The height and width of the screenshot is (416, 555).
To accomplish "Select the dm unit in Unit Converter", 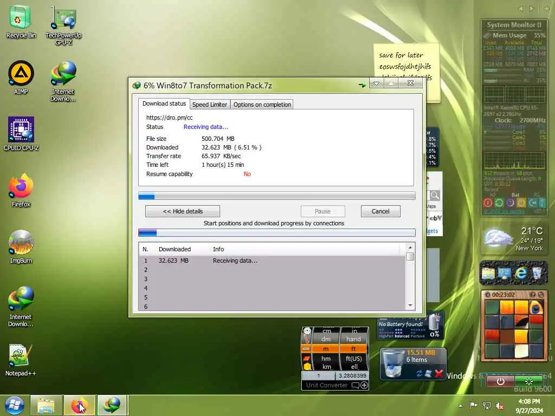I will [326, 339].
